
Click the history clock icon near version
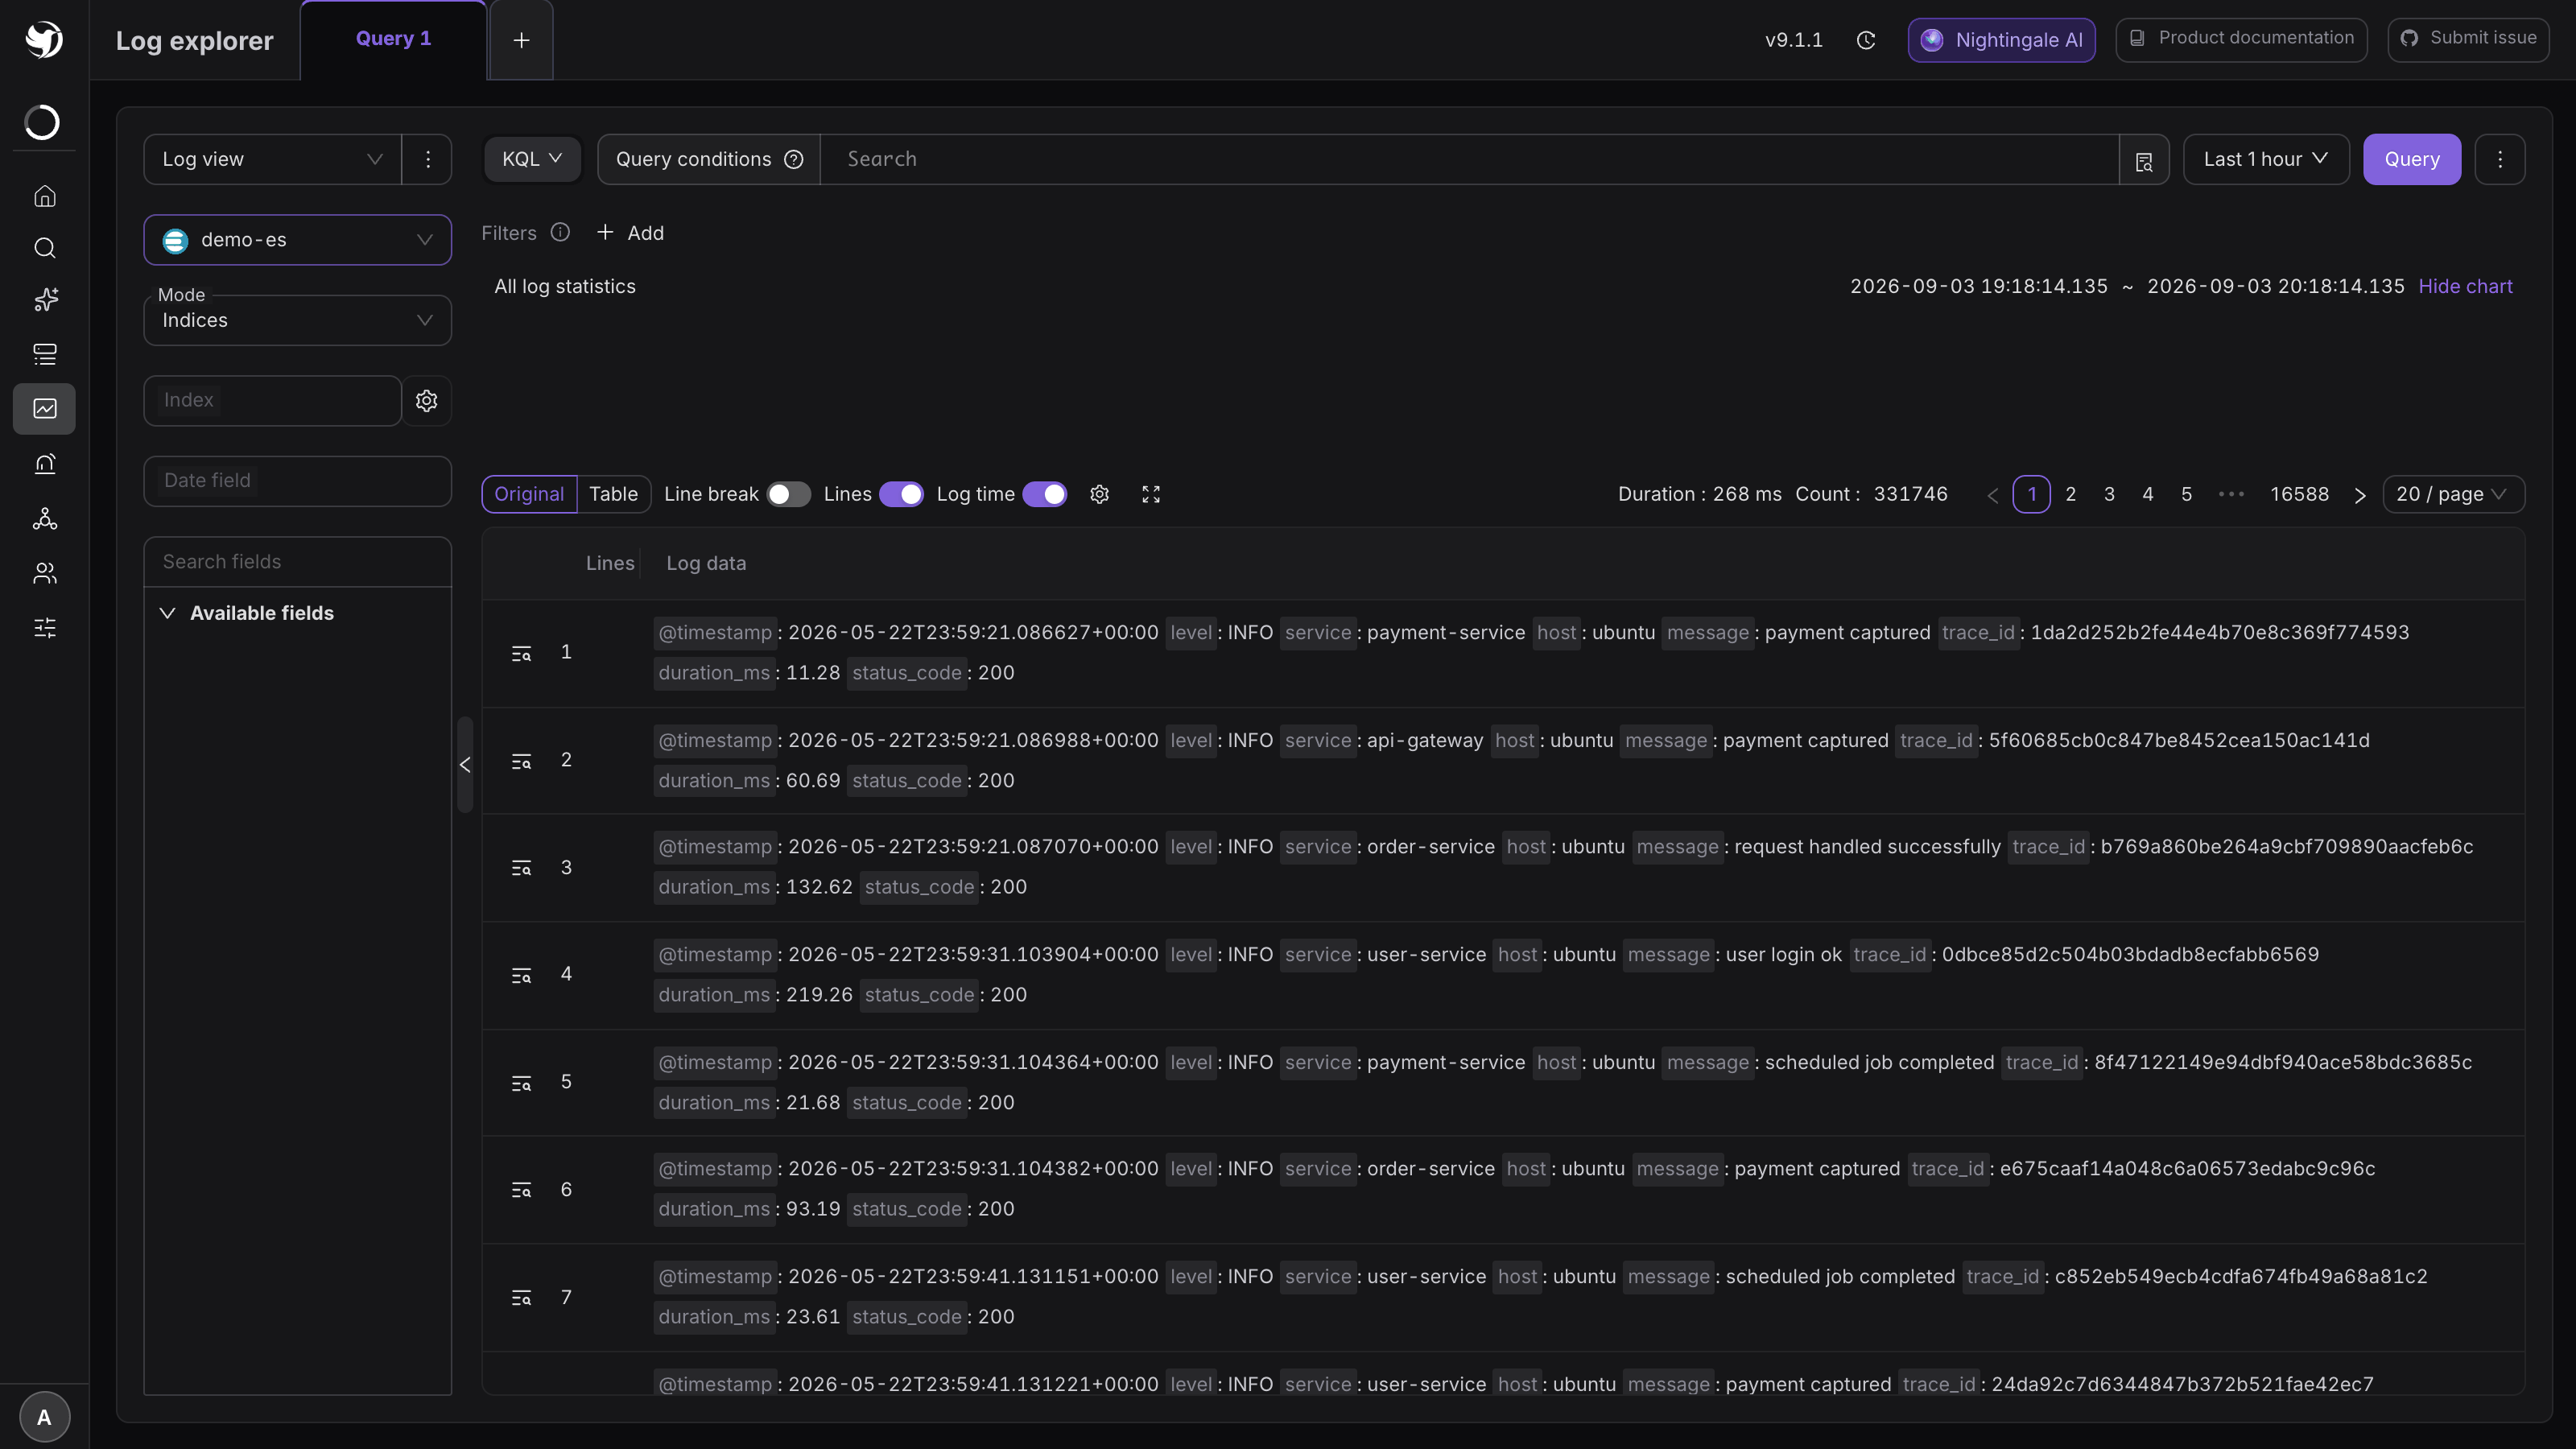(1865, 40)
